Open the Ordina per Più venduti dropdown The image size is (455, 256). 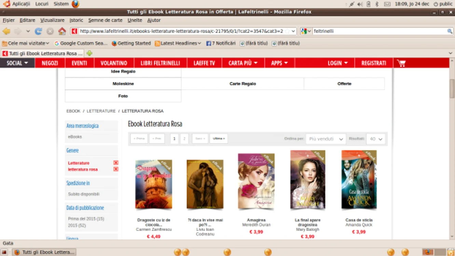pos(326,139)
